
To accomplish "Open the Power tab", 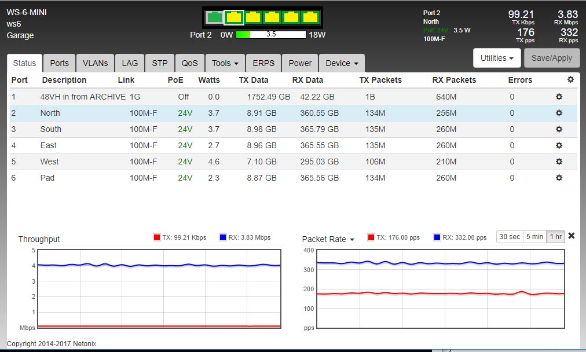I will pos(300,63).
